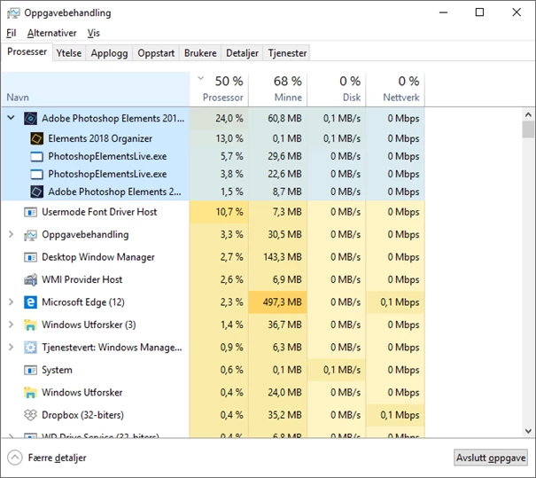The height and width of the screenshot is (478, 536).
Task: Click the Microsoft Edge icon
Action: point(30,302)
